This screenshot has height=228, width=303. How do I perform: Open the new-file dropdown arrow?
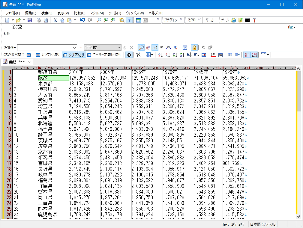click(13, 20)
